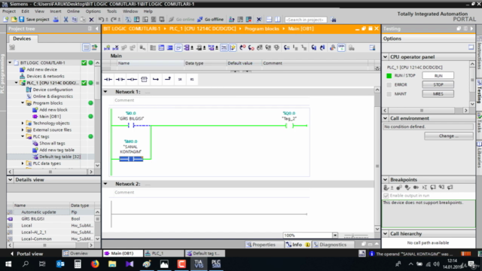Click the MRES button
The width and height of the screenshot is (482, 271).
pos(438,93)
